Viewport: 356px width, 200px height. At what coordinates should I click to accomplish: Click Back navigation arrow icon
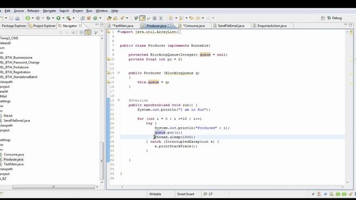coord(198,18)
